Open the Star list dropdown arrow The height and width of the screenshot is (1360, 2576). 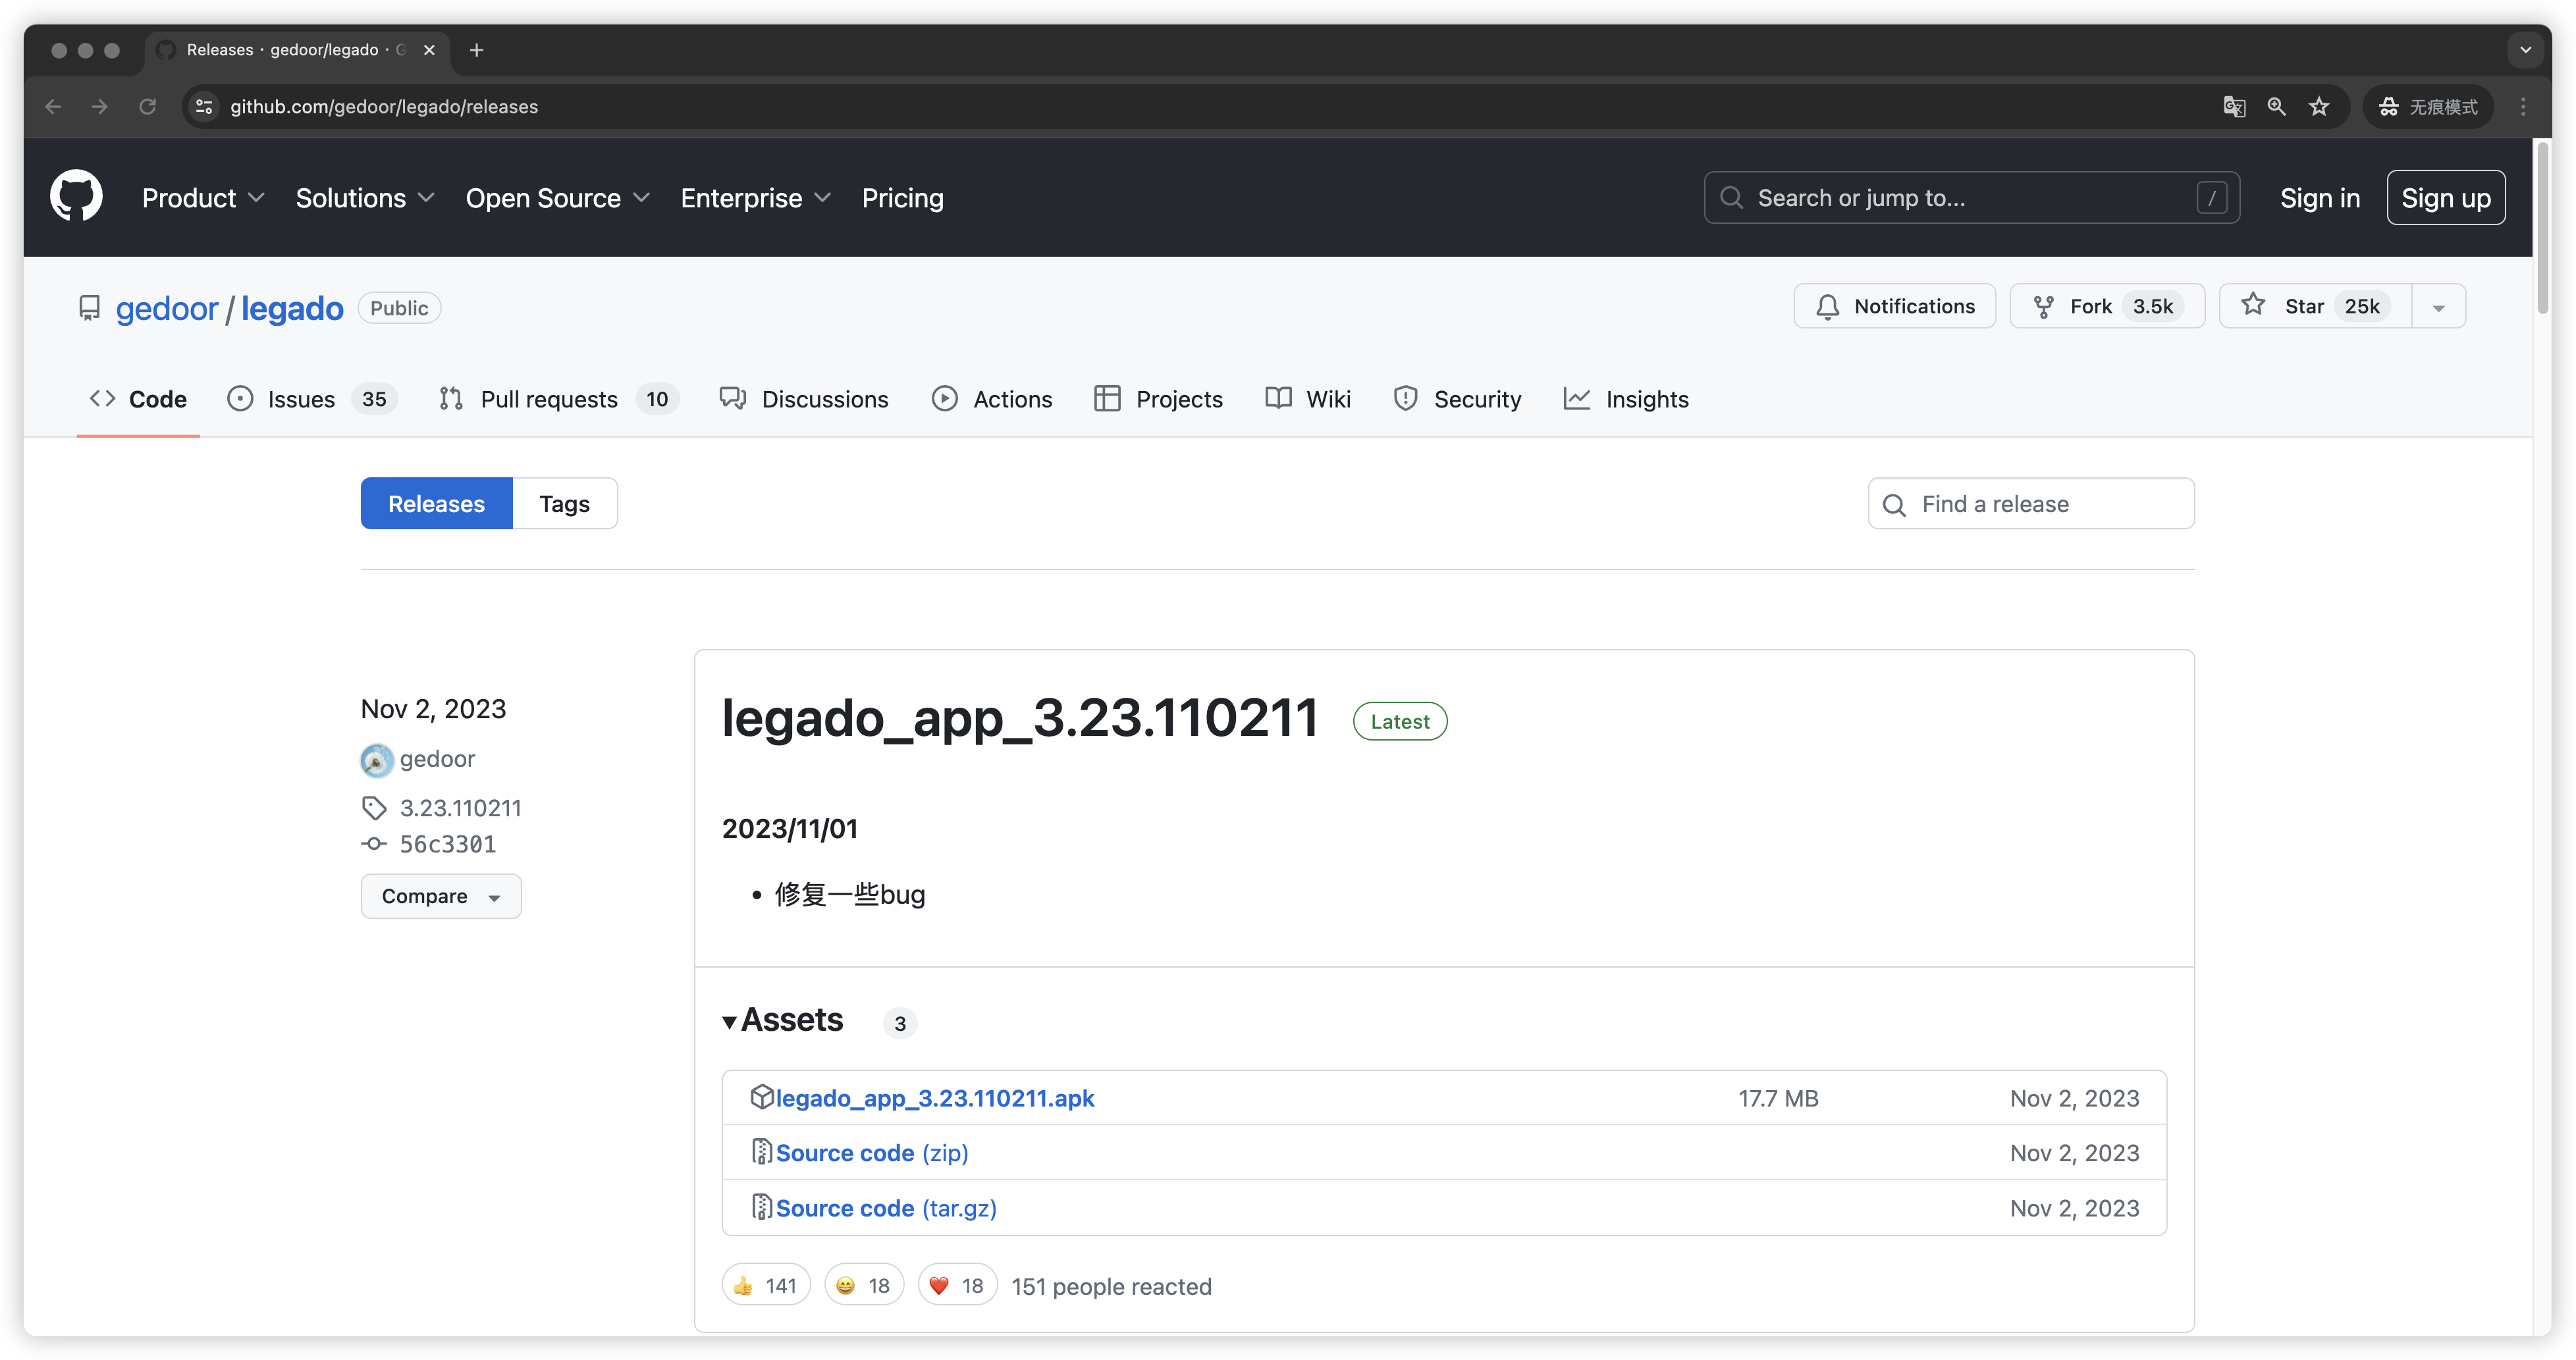coord(2439,307)
